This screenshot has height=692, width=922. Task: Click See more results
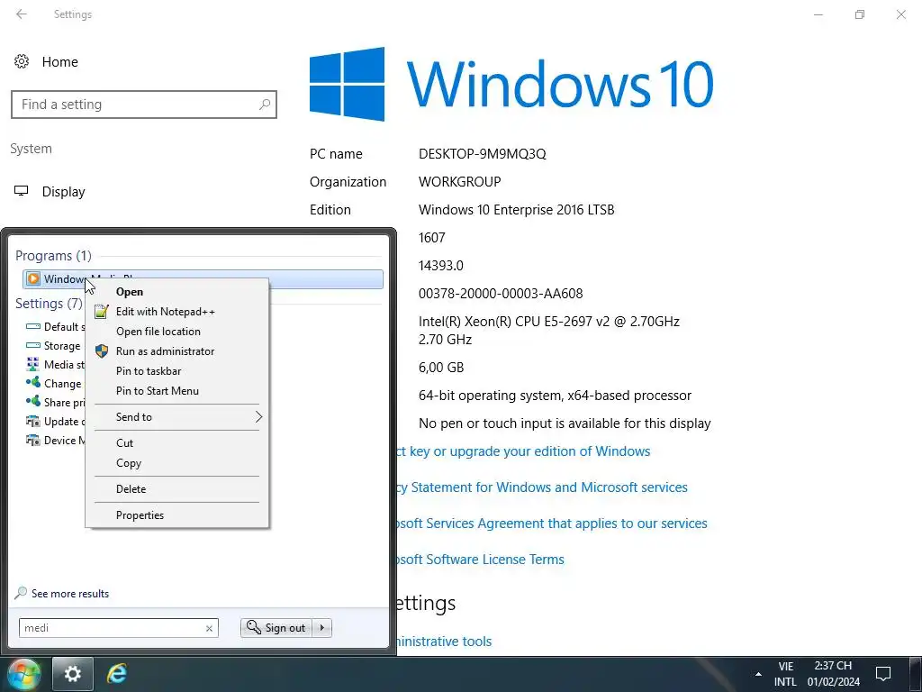(70, 594)
